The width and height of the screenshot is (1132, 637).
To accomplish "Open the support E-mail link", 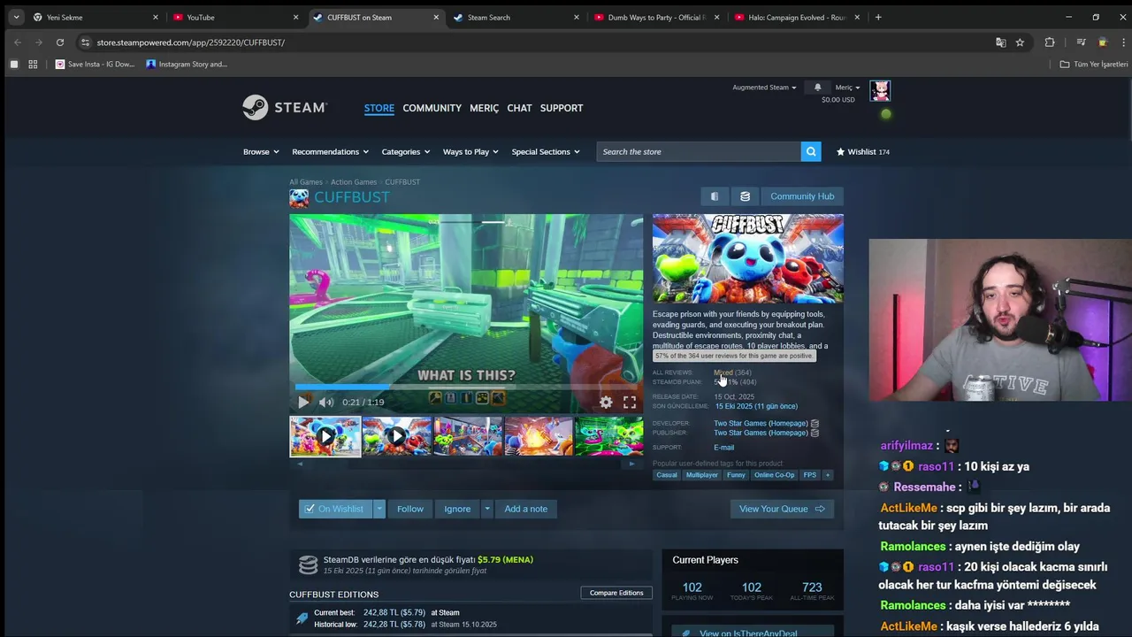I will pyautogui.click(x=724, y=448).
